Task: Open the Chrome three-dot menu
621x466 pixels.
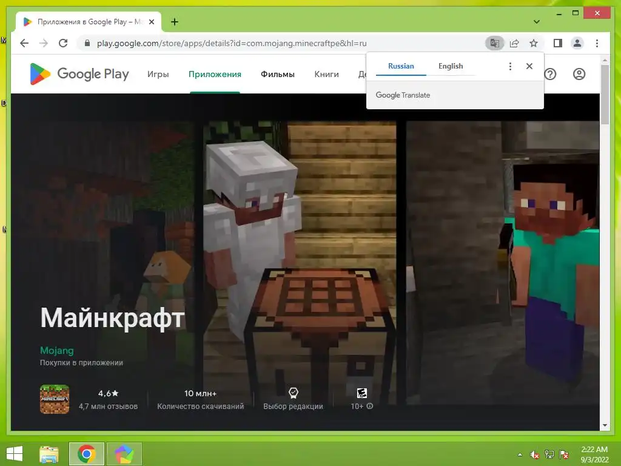Action: click(x=597, y=43)
